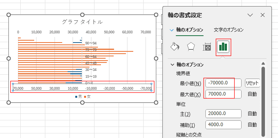Expand the 軸のオプション tab dropdown arrow
Screen dimensions: 278x138
click(x=171, y=30)
